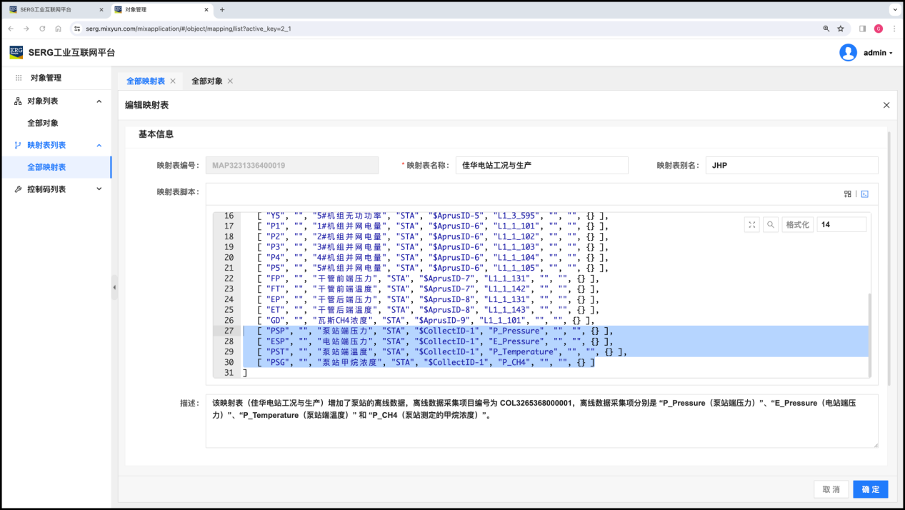
Task: Close the 编辑映射表 panel with the X
Action: (x=886, y=105)
